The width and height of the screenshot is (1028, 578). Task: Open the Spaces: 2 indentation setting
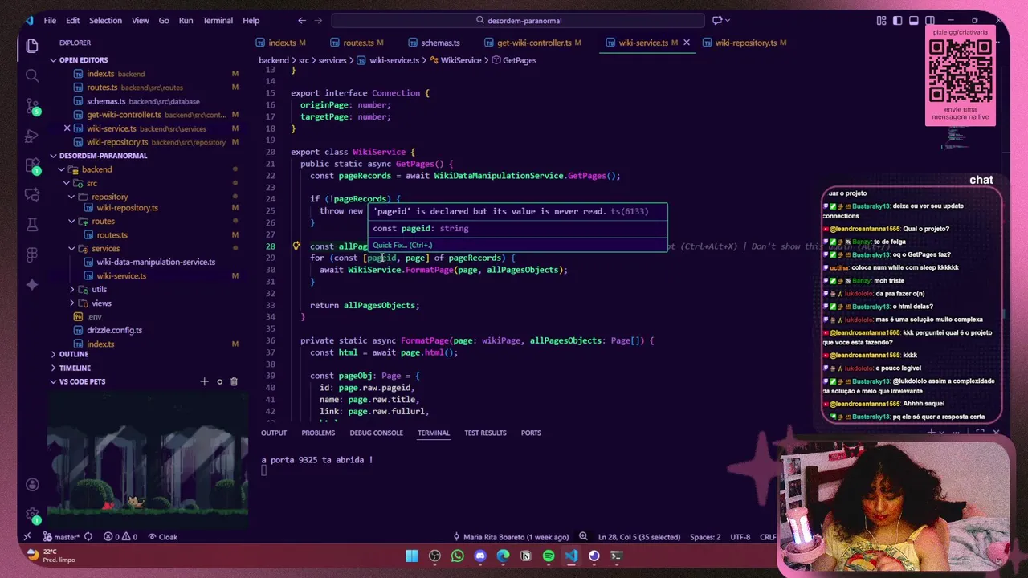point(705,537)
